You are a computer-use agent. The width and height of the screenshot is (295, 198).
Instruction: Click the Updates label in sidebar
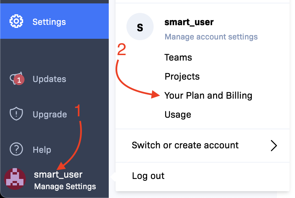click(49, 79)
